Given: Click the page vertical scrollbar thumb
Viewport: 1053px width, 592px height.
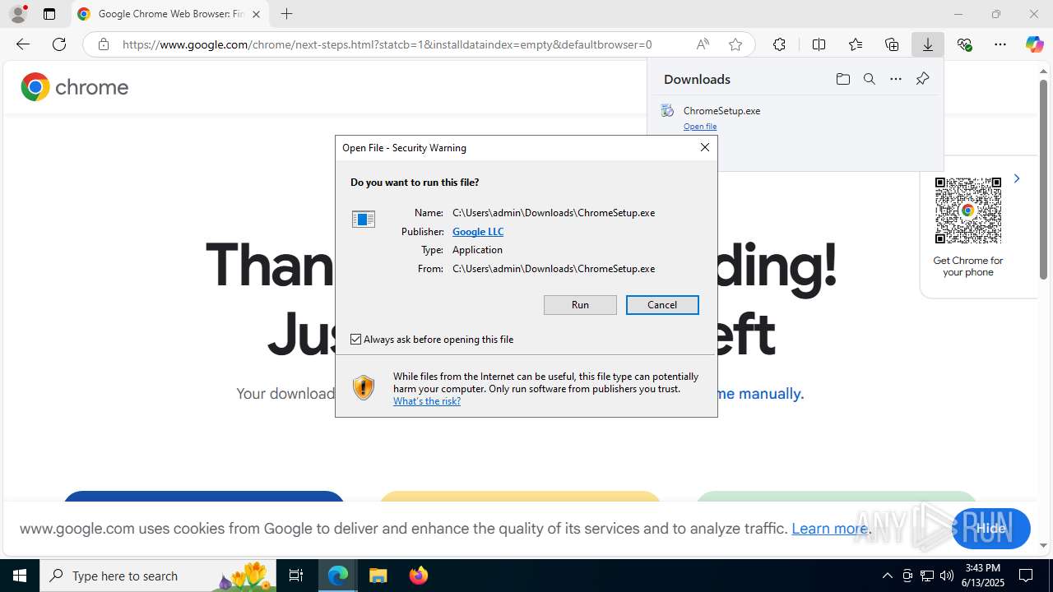Looking at the screenshot, I should click(1043, 179).
